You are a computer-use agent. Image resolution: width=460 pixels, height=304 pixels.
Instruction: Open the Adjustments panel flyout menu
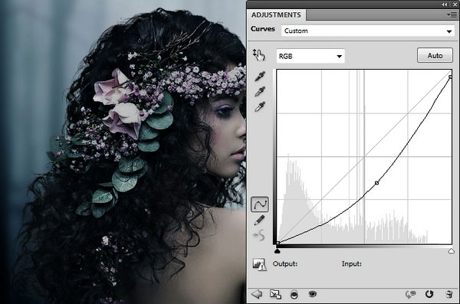[452, 15]
